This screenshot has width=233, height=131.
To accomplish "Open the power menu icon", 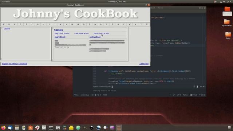I will click(x=228, y=1).
